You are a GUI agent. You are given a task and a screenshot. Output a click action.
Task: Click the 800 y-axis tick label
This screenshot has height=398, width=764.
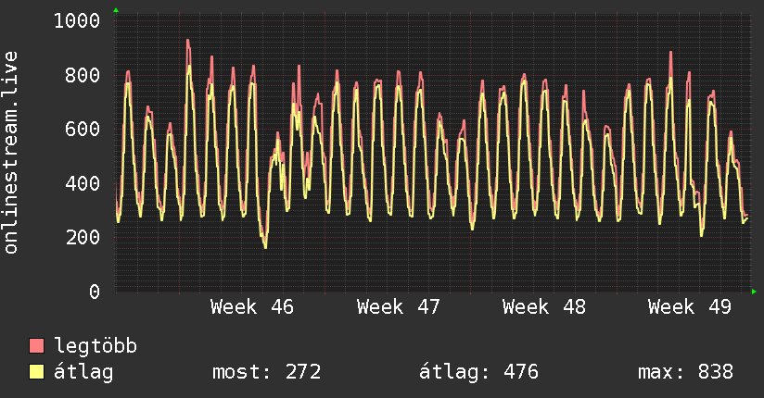click(x=83, y=75)
